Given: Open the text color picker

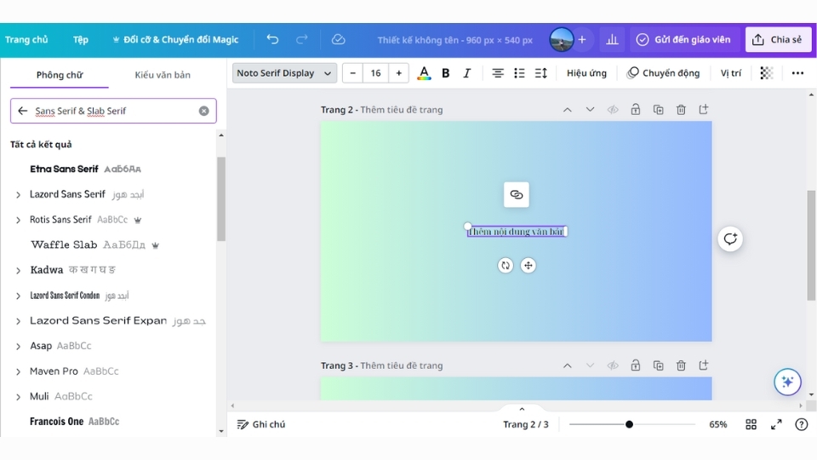Looking at the screenshot, I should [x=424, y=73].
